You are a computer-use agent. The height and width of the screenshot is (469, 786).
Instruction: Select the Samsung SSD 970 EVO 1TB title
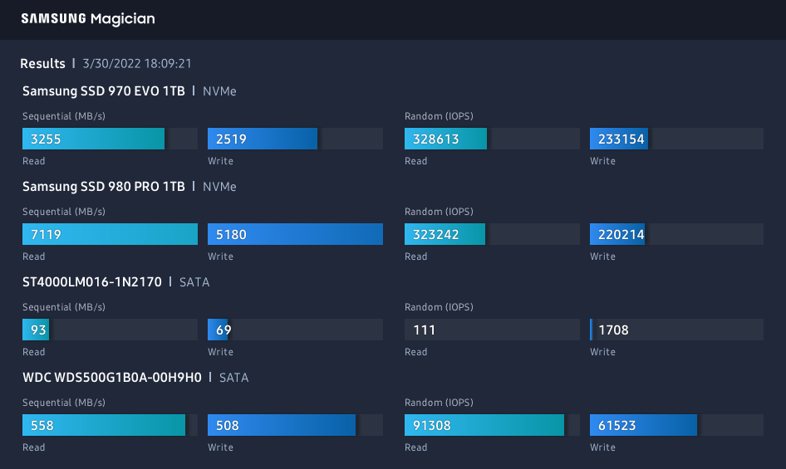104,90
